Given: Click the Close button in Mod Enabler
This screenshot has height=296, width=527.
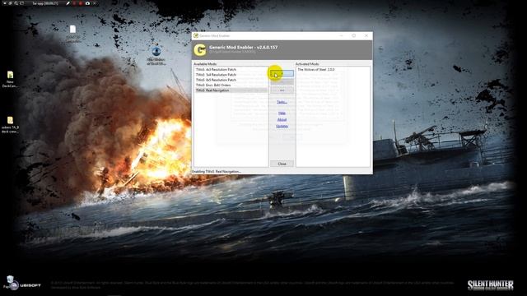Looking at the screenshot, I should 282,164.
